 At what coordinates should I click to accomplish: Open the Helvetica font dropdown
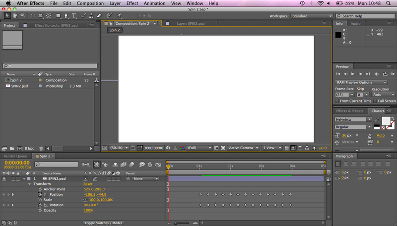click(x=353, y=119)
